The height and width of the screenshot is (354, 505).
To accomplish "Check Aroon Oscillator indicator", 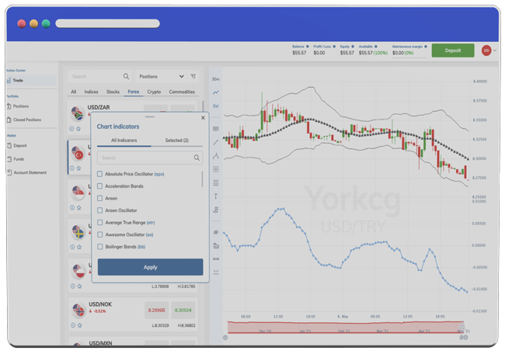I will (100, 210).
